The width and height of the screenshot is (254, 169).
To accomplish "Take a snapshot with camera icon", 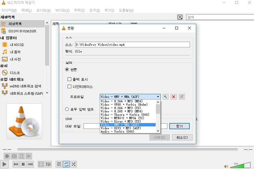I will (14, 156).
